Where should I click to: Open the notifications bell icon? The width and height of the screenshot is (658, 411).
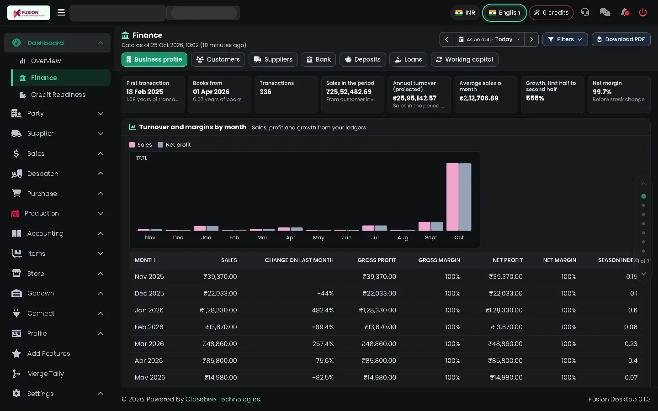(x=625, y=12)
